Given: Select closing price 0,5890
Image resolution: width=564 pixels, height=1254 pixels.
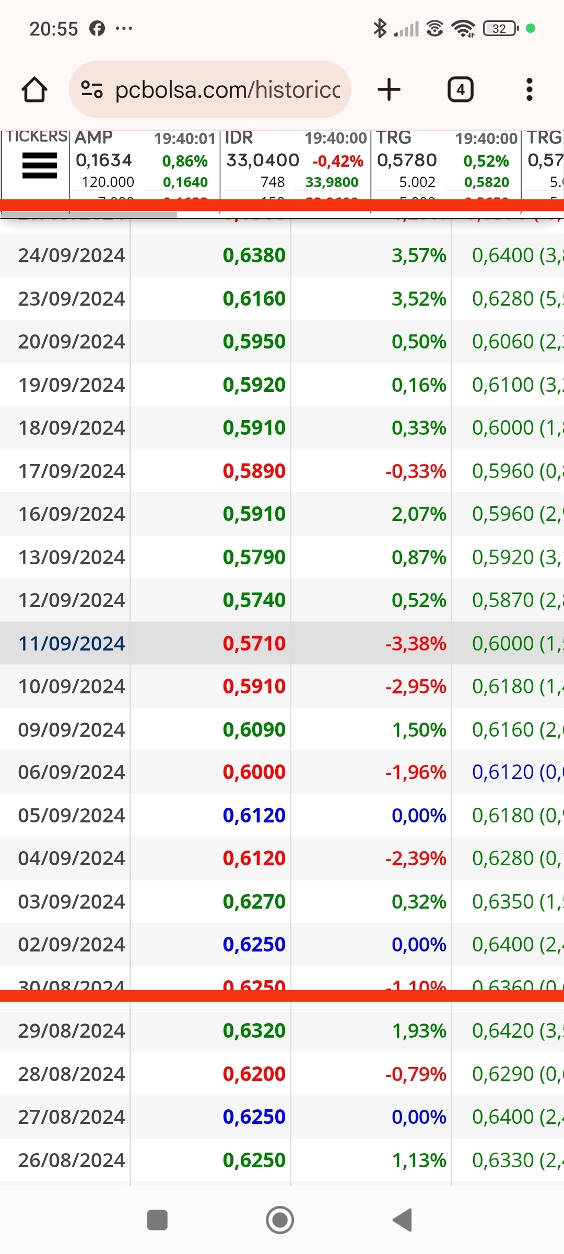Looking at the screenshot, I should click(254, 471).
